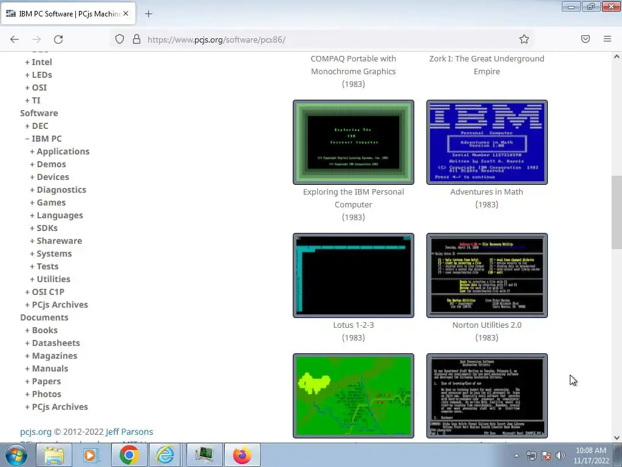Open the green map game thumbnail
Viewport: 622px width, 467px height.
354,396
